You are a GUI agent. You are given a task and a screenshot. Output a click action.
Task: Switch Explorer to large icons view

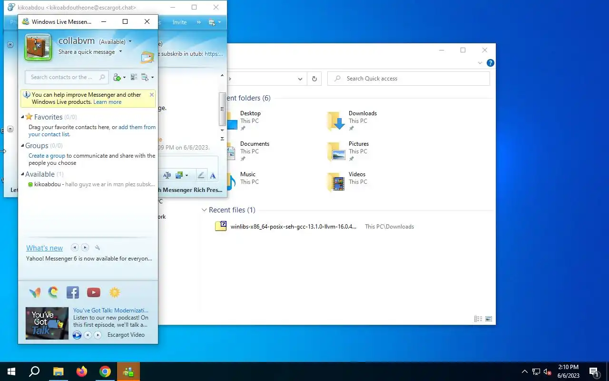[x=488, y=319]
